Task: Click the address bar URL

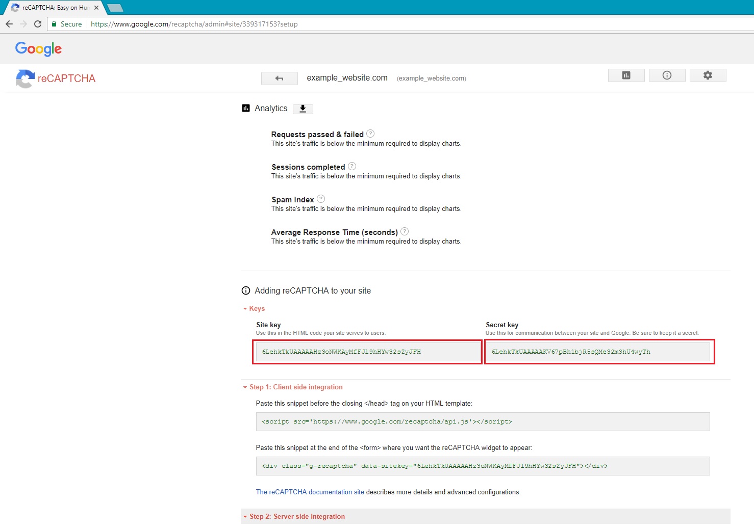Action: [x=194, y=24]
